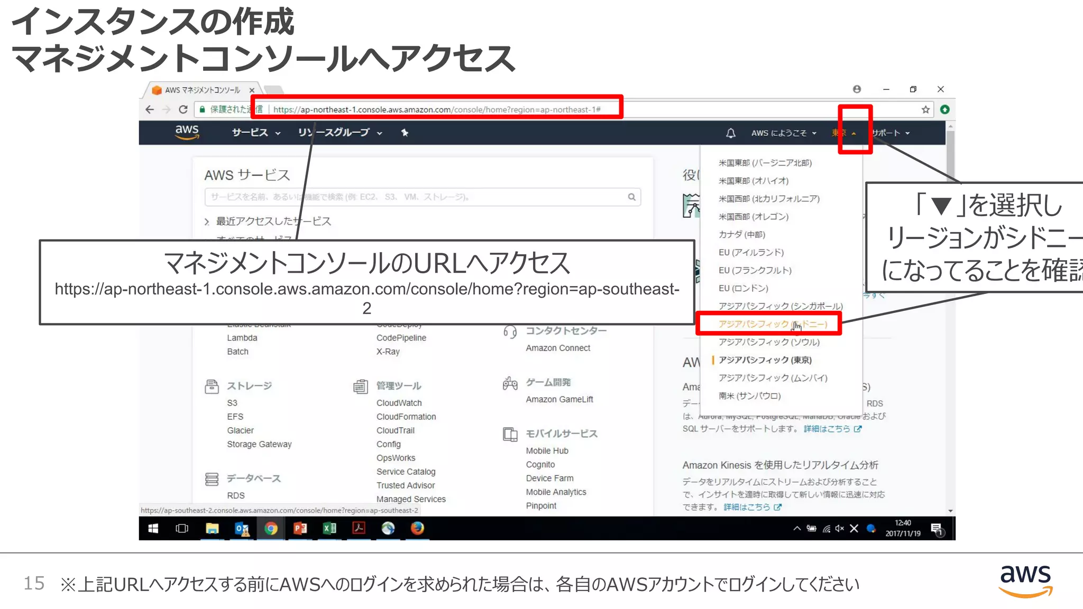Open the Lambda service link
The width and height of the screenshot is (1083, 609).
pos(242,338)
